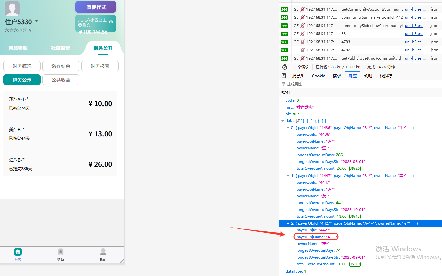This screenshot has width=442, height=276.
Task: Click the JS:26 badge next to totalOverdueAmount
Action: 355,168
